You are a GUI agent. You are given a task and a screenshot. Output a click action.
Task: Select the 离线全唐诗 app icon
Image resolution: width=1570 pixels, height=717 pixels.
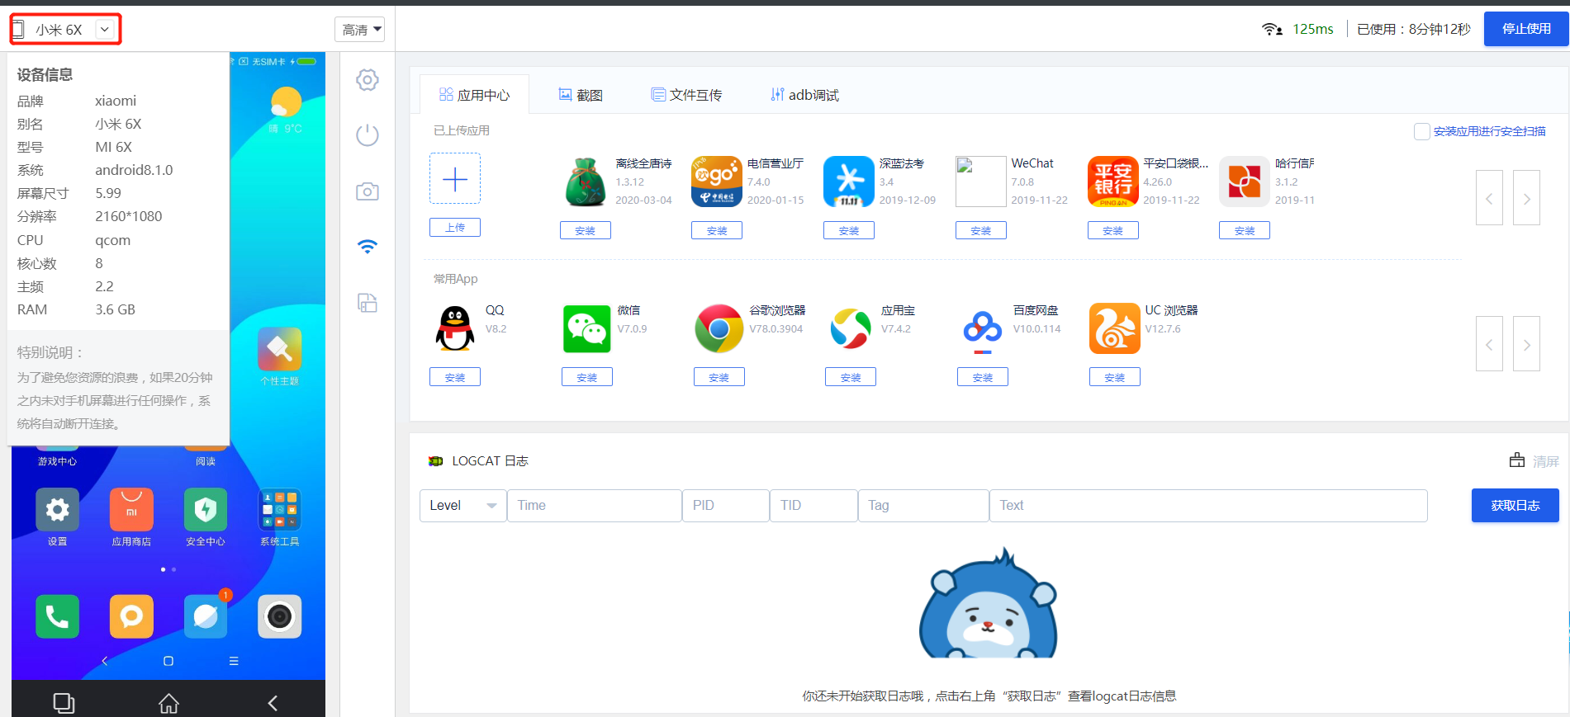click(586, 182)
